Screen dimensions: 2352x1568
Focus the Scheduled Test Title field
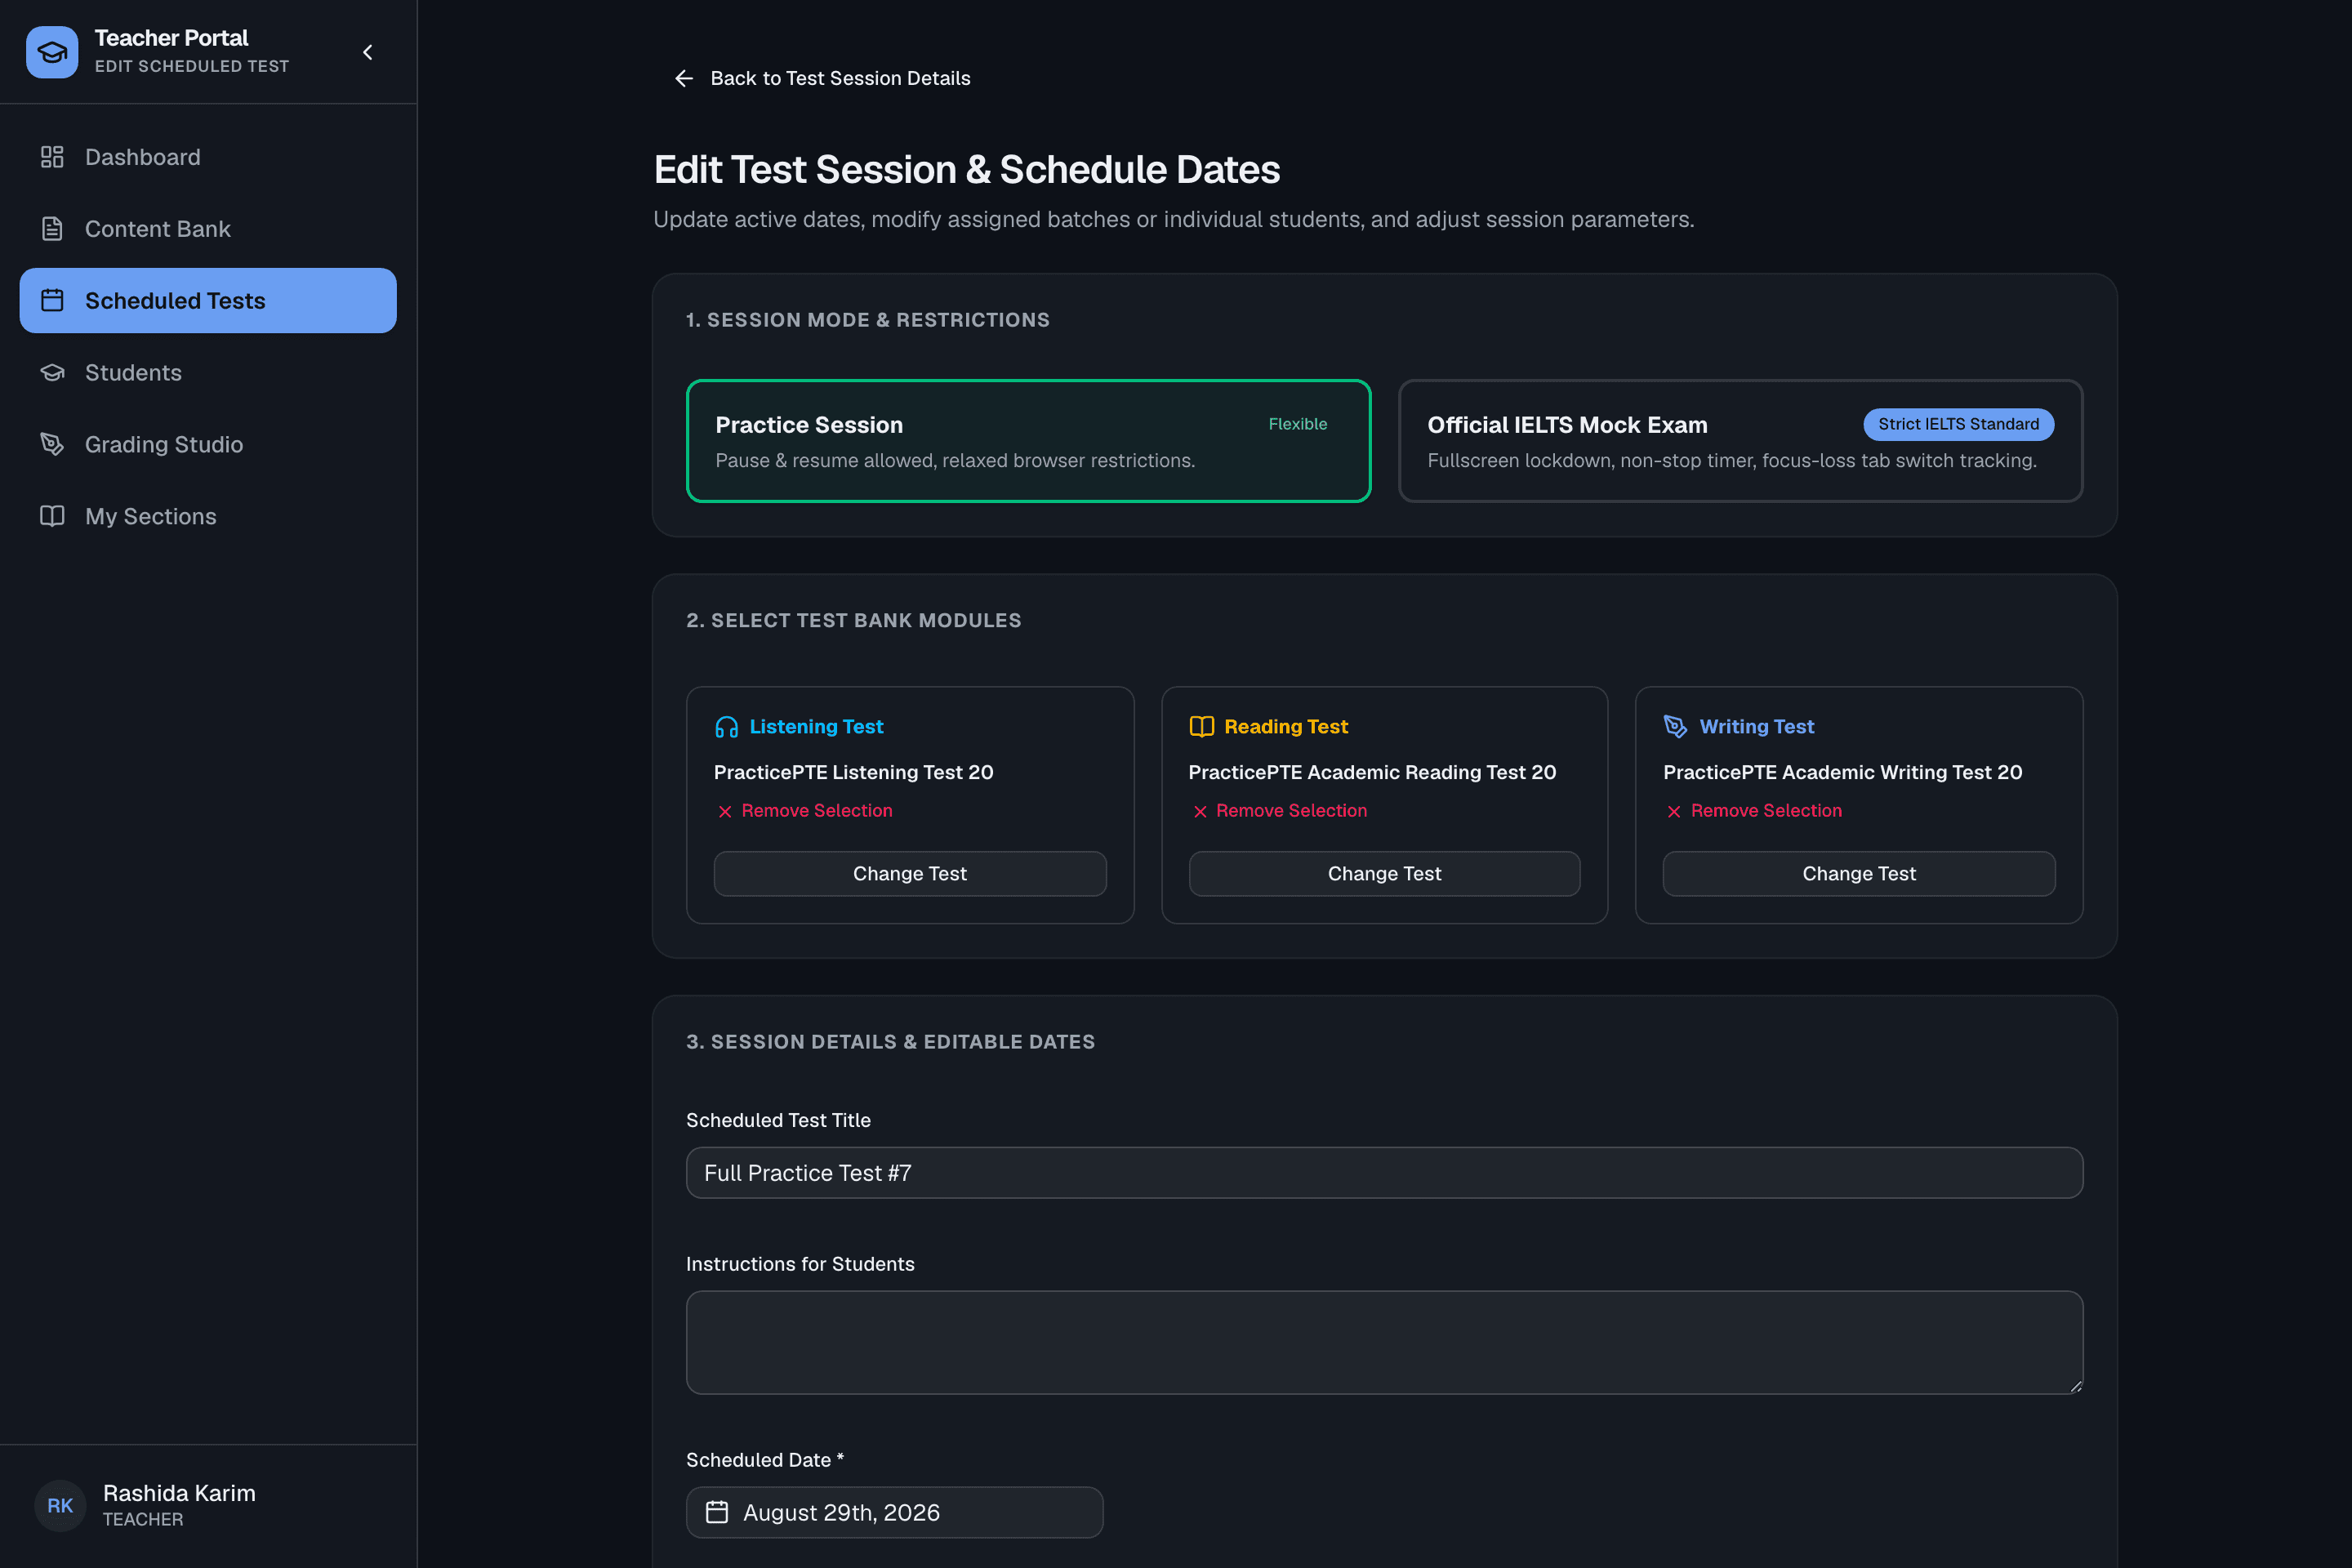[1384, 1173]
